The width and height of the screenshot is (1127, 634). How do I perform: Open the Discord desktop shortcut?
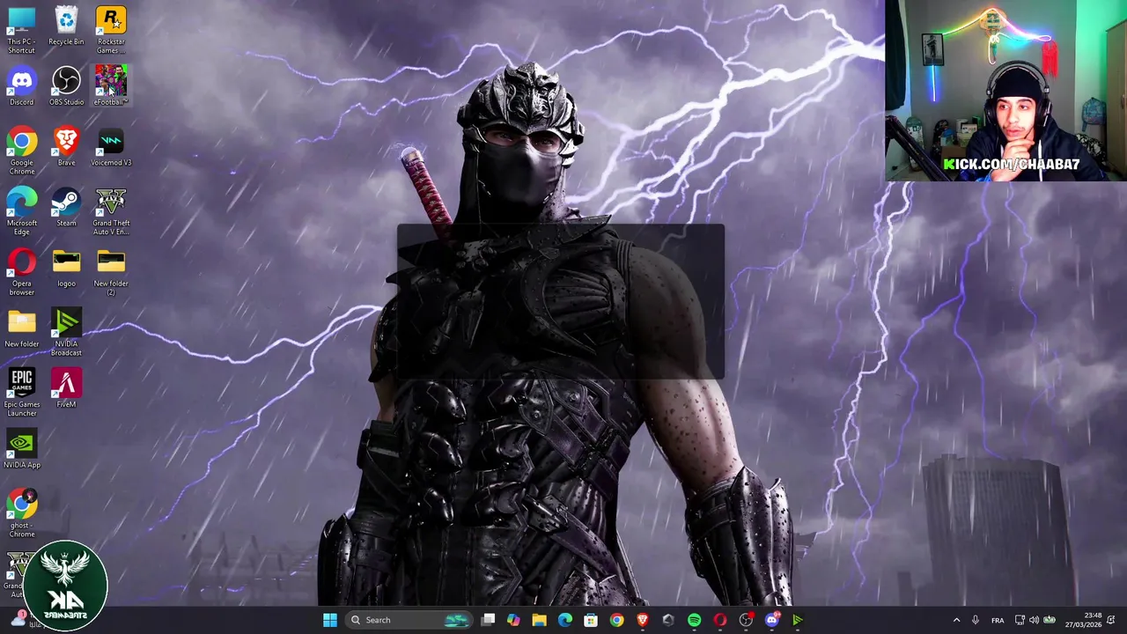pos(21,85)
